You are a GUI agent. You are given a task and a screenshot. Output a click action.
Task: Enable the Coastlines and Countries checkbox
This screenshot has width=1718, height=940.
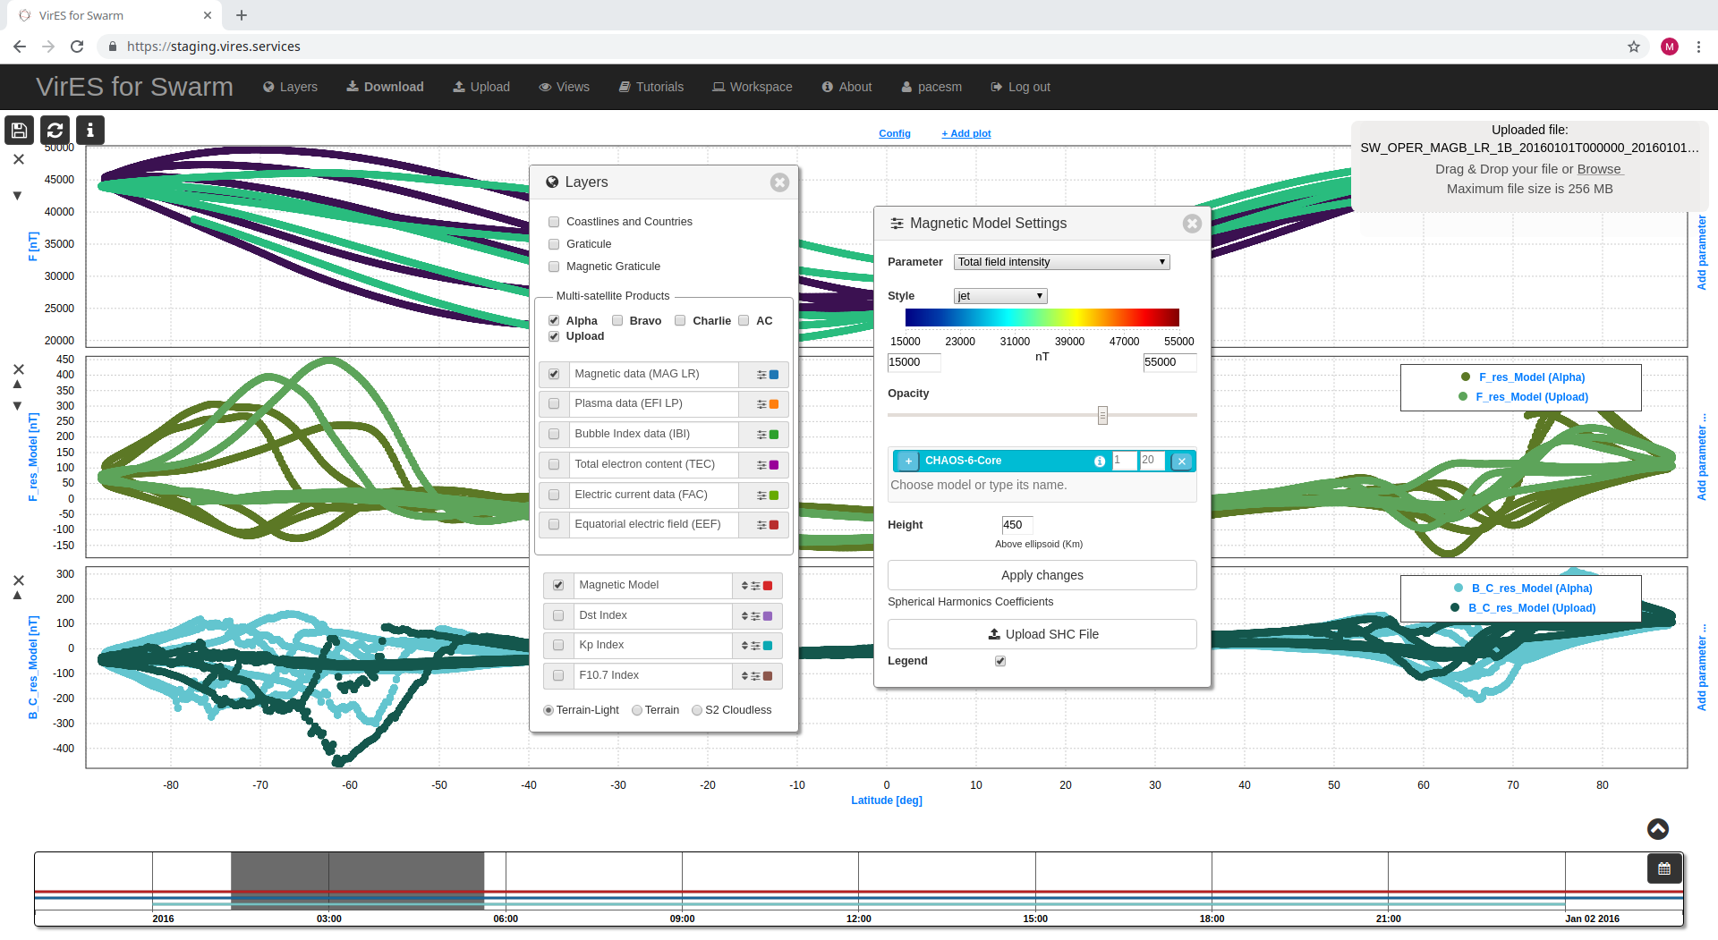coord(554,221)
